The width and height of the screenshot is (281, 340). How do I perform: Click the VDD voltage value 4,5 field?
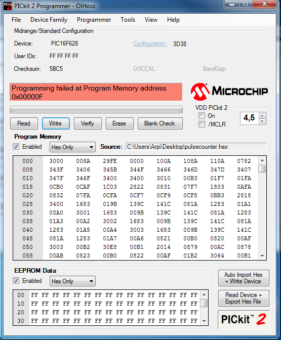coord(249,118)
